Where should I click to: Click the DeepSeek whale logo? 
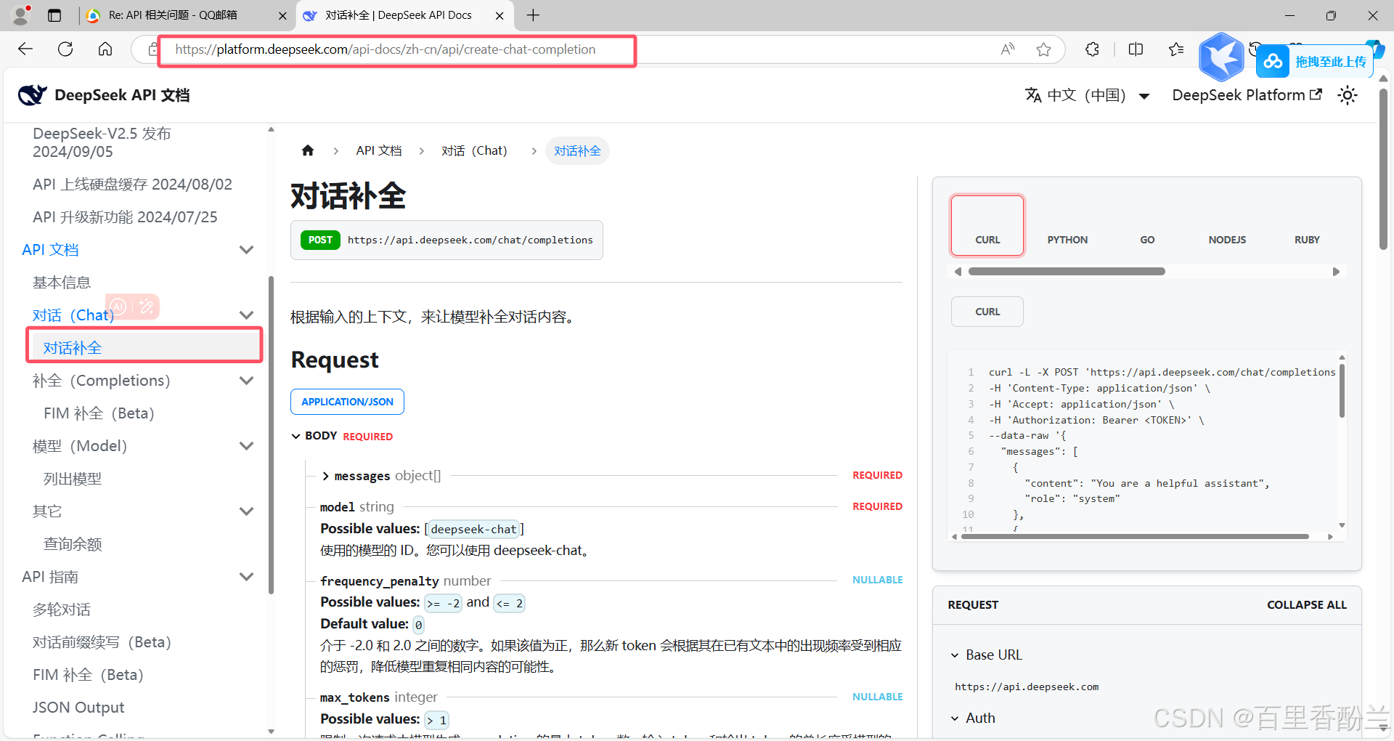pyautogui.click(x=32, y=95)
